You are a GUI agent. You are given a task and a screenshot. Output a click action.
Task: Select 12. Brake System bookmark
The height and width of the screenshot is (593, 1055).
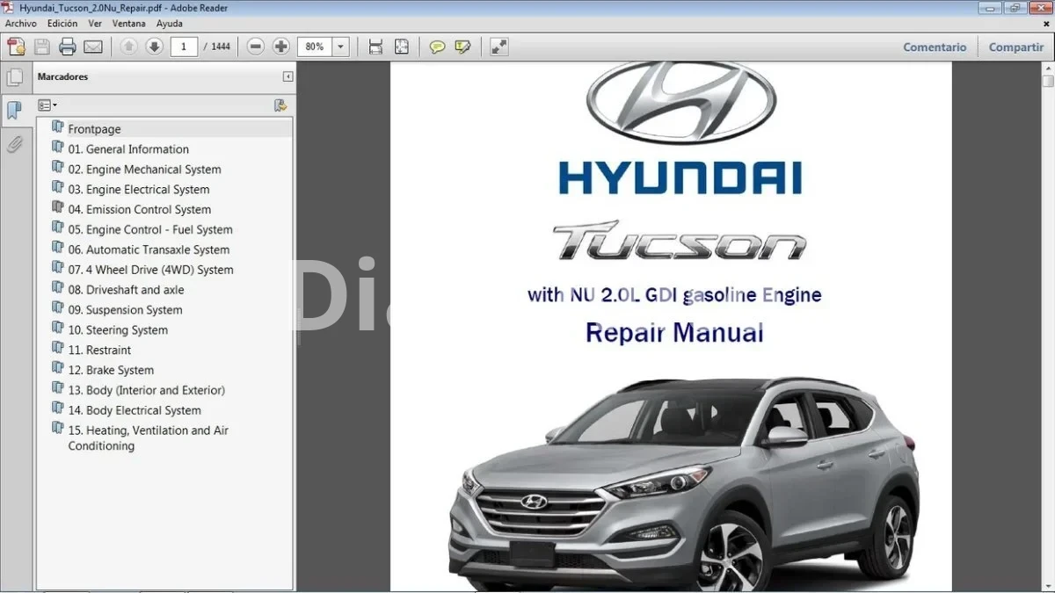click(x=111, y=371)
